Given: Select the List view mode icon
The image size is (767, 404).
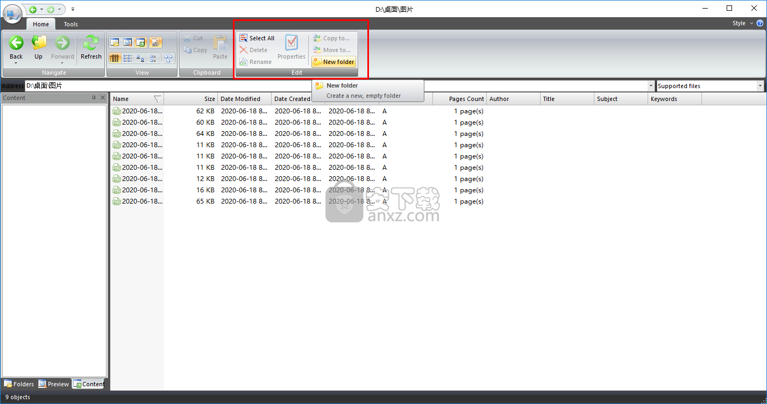Looking at the screenshot, I should (128, 58).
